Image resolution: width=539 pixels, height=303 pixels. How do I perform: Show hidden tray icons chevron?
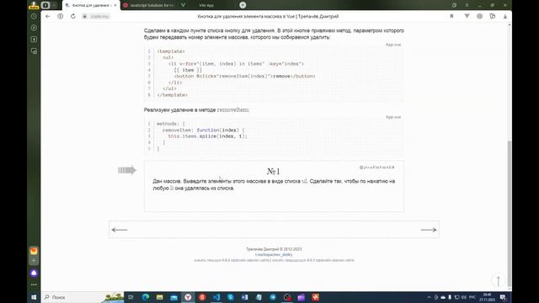pos(429,297)
